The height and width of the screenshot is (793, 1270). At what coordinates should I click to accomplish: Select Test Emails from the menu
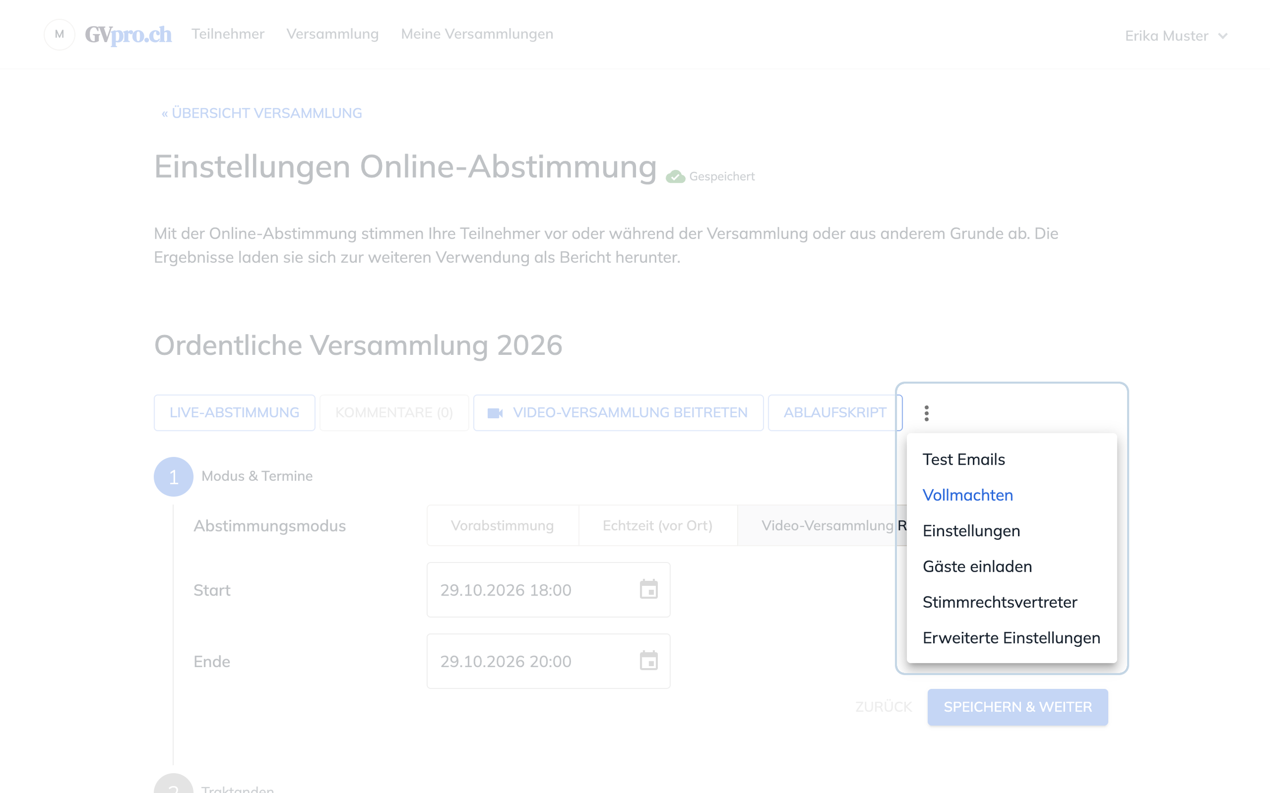[1011, 459]
